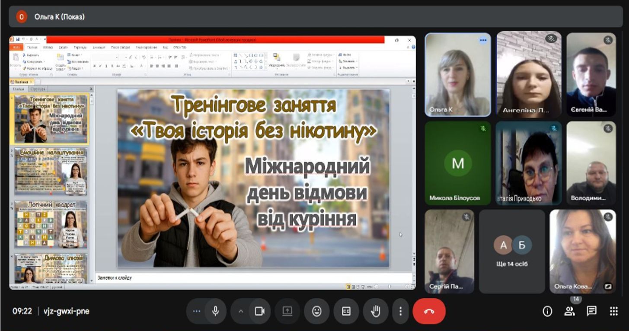
Task: Select the Ангеліна participant video tile
Action: pos(529,74)
